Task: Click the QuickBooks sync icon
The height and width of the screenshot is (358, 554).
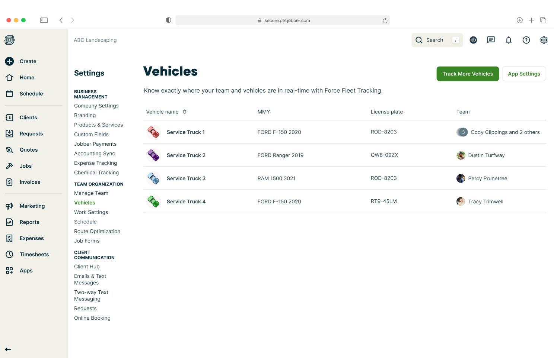Action: click(x=473, y=40)
